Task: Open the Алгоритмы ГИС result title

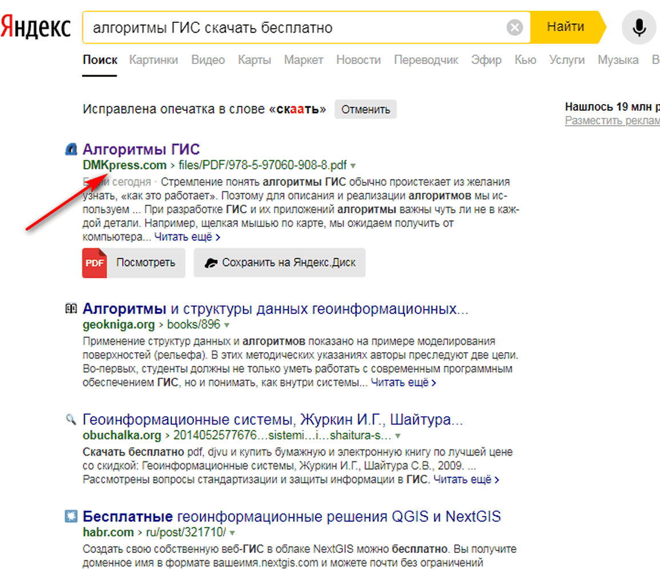Action: [x=141, y=150]
